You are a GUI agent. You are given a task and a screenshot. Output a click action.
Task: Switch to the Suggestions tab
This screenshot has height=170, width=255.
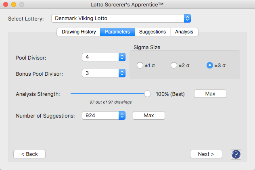click(153, 32)
